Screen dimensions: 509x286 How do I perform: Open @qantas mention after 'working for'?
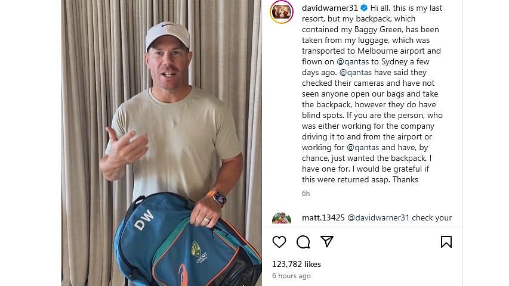(x=363, y=148)
